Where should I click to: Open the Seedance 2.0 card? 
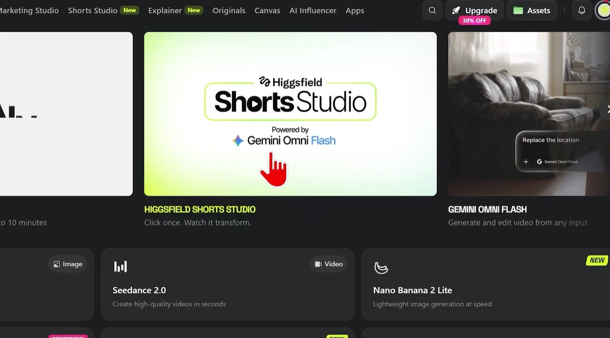227,284
